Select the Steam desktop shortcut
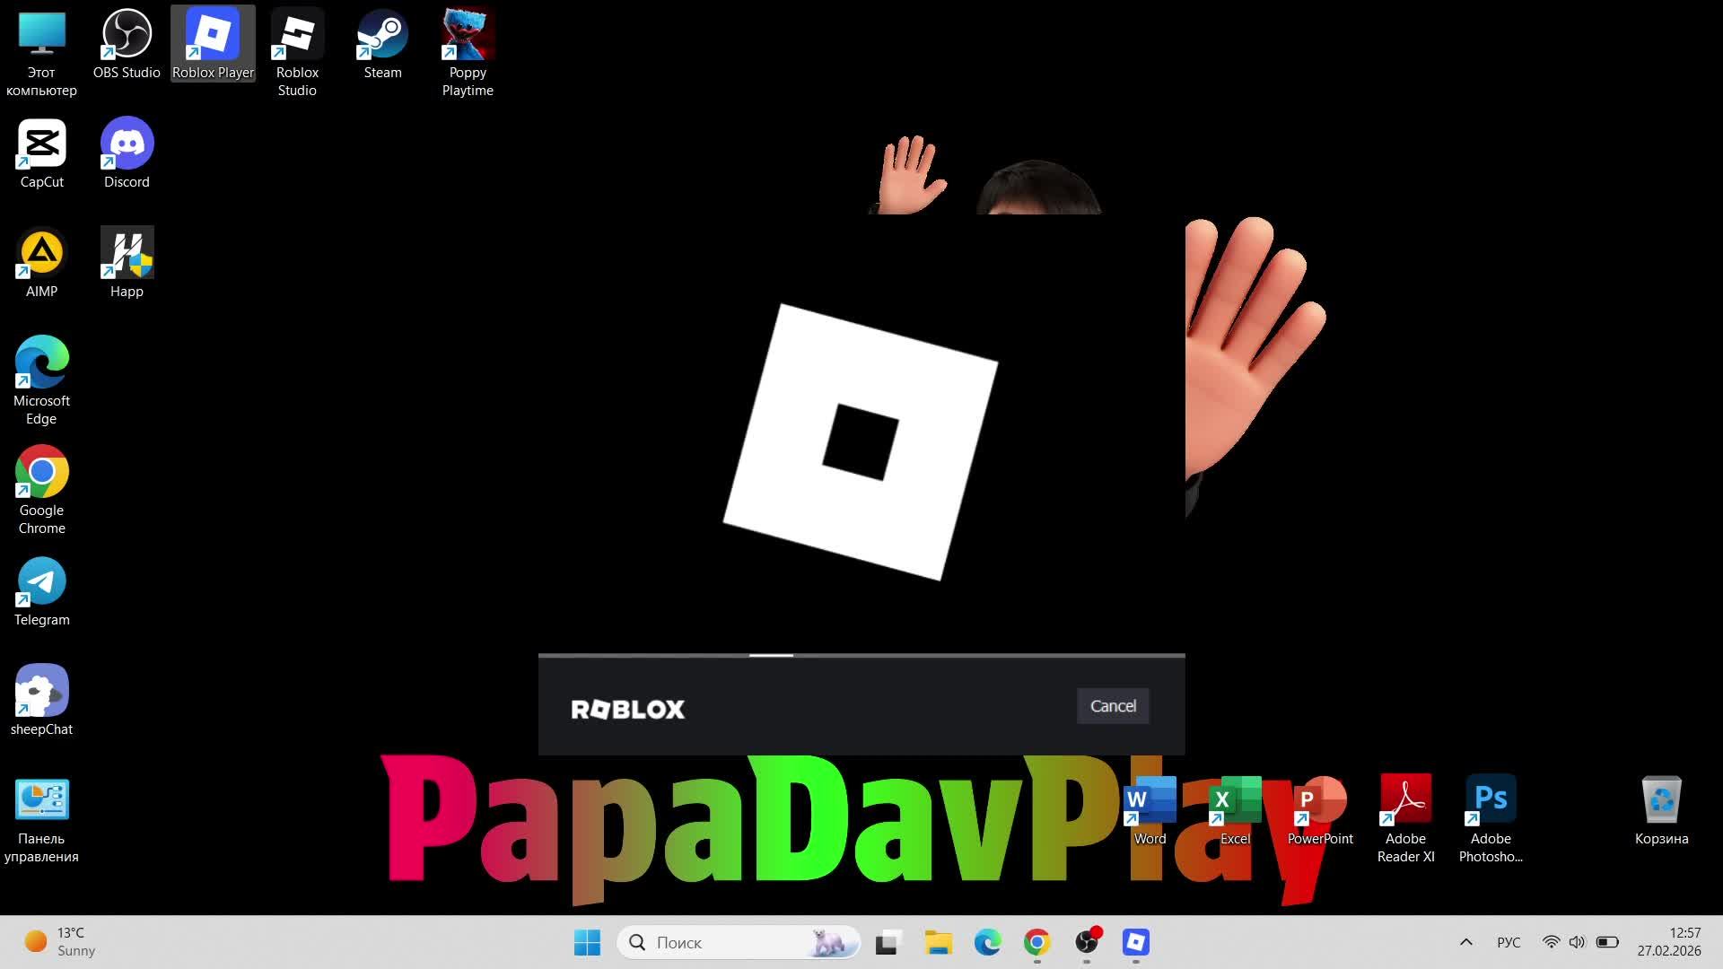This screenshot has height=969, width=1723. click(382, 36)
